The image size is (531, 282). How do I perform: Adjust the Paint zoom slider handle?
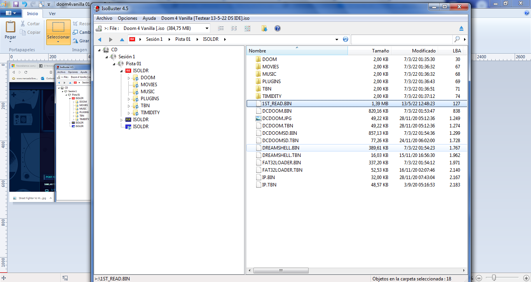494,277
